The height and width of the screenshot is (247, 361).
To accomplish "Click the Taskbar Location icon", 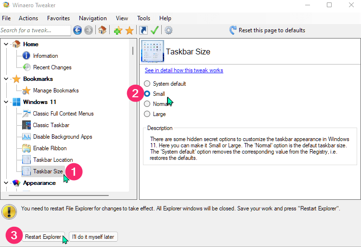I will (x=26, y=159).
